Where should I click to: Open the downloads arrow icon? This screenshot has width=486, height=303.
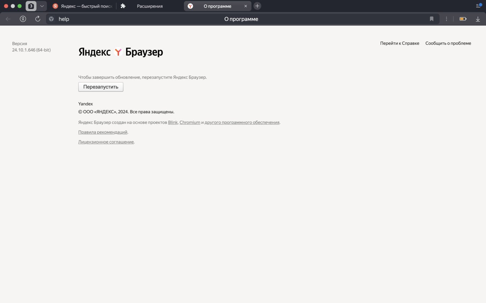[x=478, y=19]
